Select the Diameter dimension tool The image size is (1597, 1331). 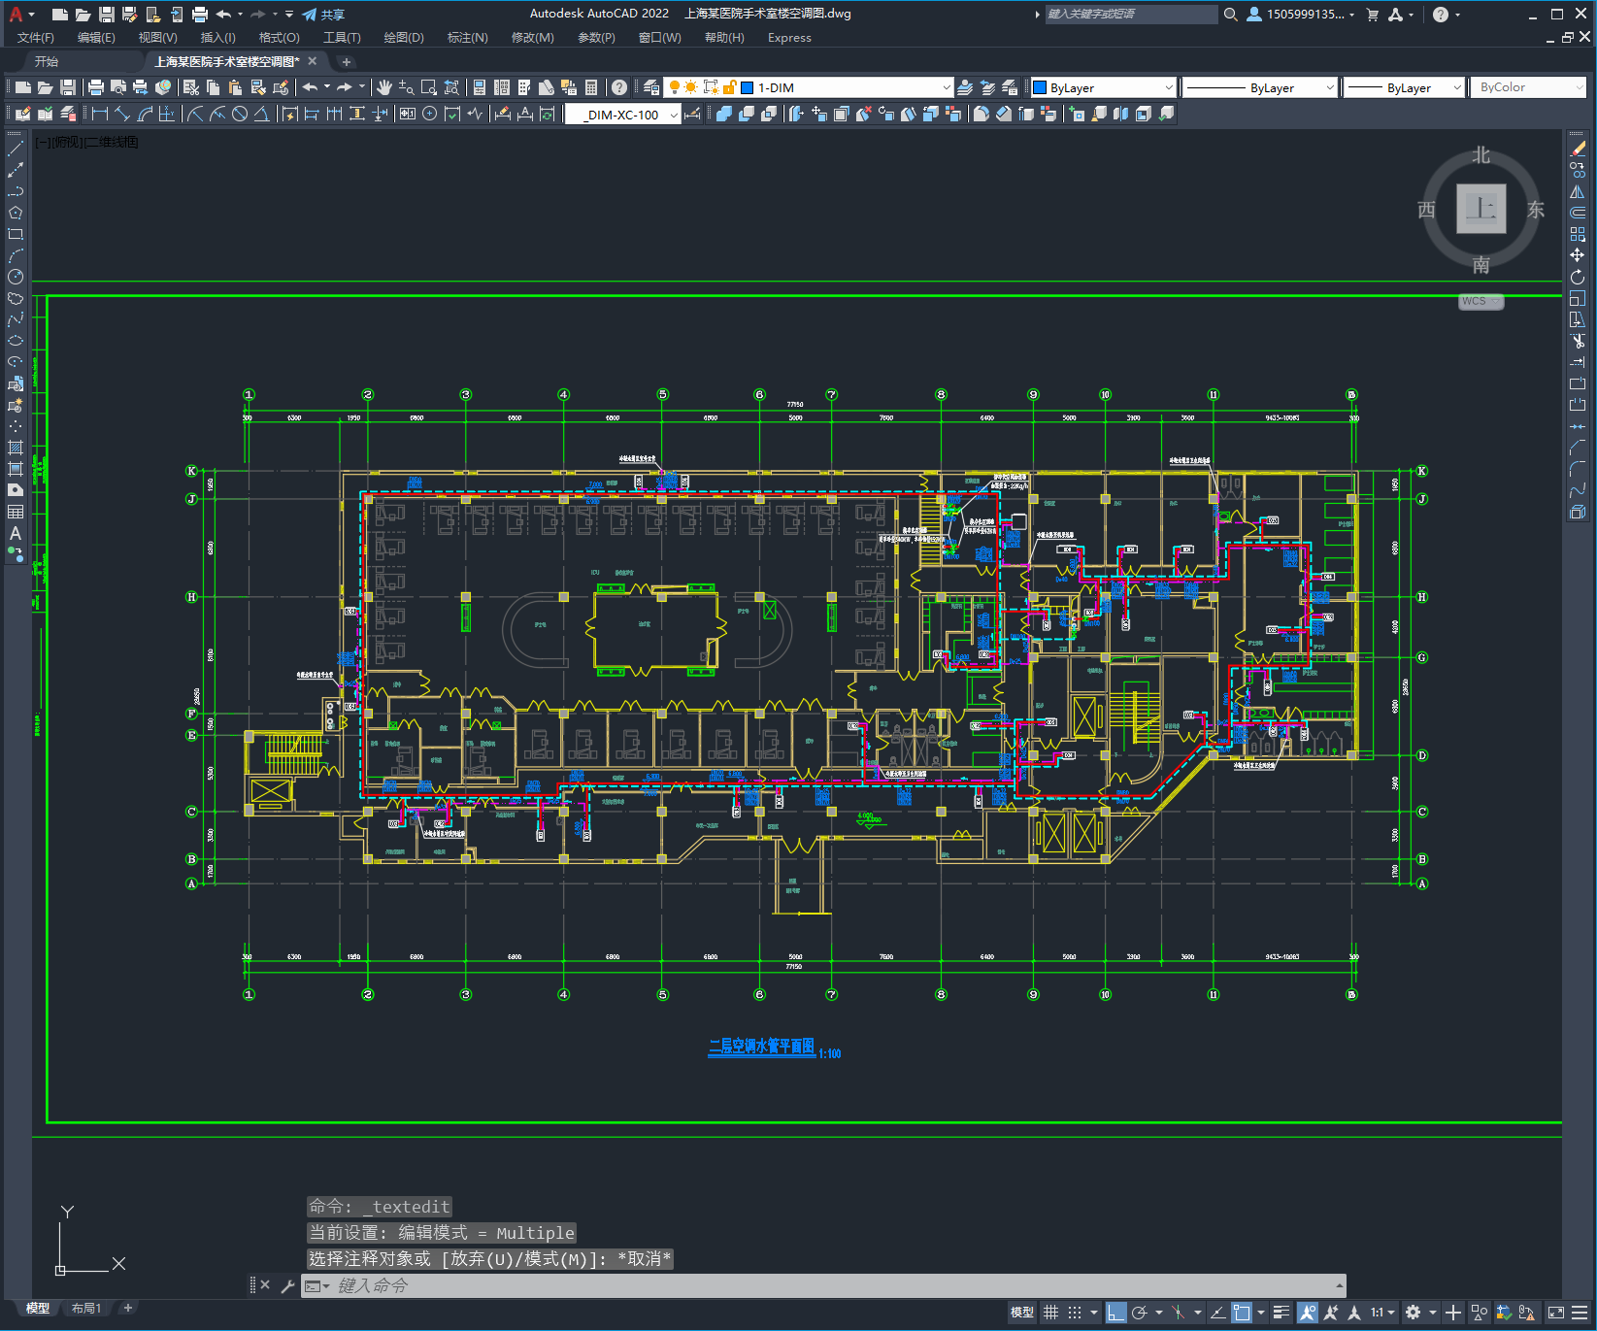point(240,114)
